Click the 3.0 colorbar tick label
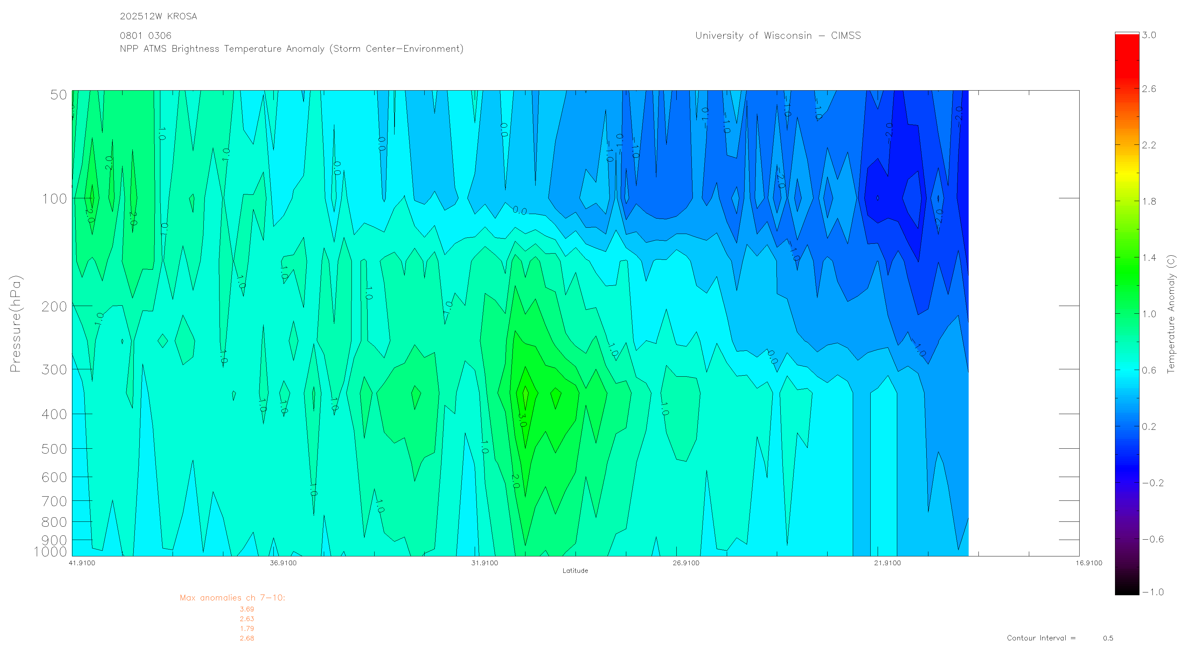Viewport: 1199px width, 647px height. coord(1149,35)
